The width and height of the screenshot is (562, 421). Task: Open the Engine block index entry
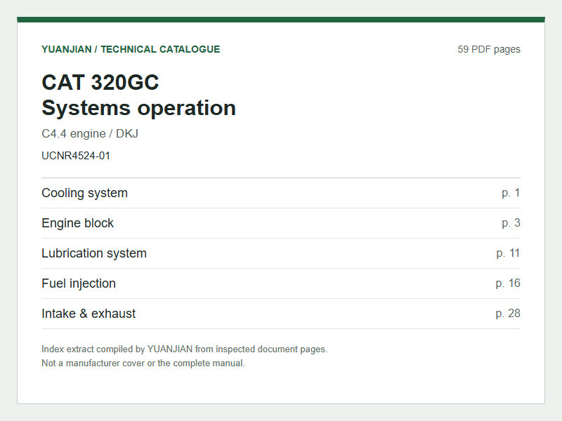(x=281, y=223)
